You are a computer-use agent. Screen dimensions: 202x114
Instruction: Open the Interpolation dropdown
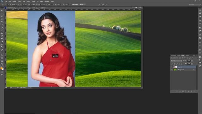tap(82, 4)
